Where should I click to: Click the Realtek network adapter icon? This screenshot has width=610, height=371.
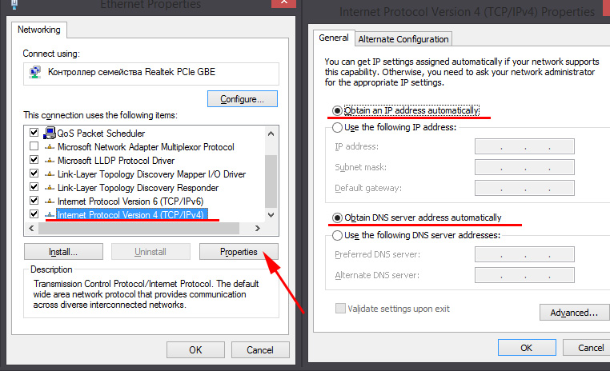35,72
